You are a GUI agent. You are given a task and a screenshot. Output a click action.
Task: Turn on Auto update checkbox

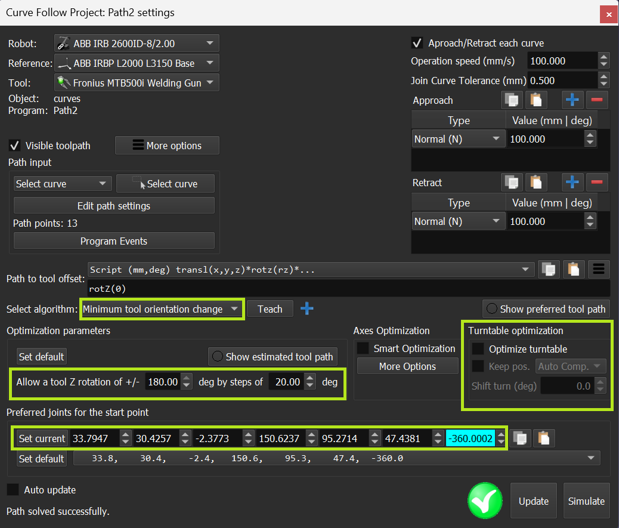(13, 490)
